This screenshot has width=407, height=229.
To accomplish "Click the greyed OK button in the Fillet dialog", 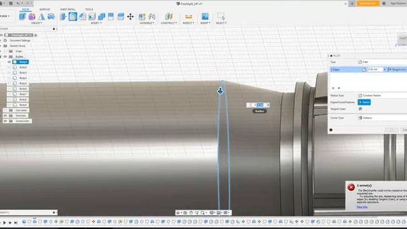I will [392, 130].
